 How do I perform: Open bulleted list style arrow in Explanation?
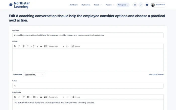(31, 97)
